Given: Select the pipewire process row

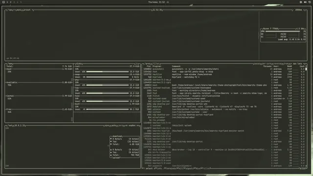Looking at the screenshot, I should coord(224,166).
